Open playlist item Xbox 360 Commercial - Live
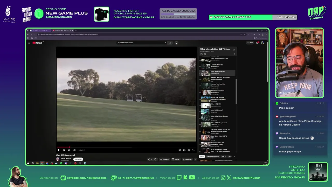Viewport: 332px width, 187px height. pos(217,60)
